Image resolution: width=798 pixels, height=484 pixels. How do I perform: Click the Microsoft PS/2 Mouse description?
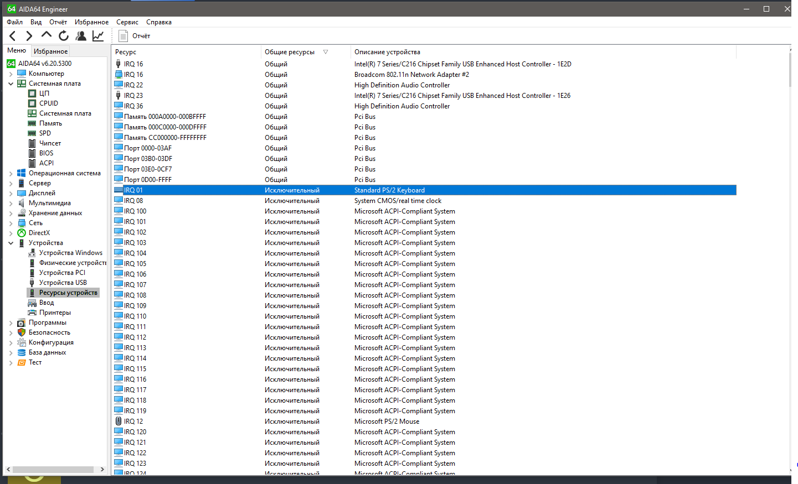point(387,421)
